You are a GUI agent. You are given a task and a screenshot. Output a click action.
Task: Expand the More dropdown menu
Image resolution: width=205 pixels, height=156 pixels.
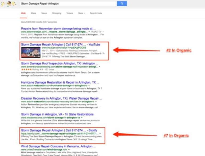coord(82,13)
